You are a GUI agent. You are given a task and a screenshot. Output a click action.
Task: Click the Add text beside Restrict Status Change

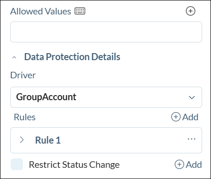[x=194, y=165]
